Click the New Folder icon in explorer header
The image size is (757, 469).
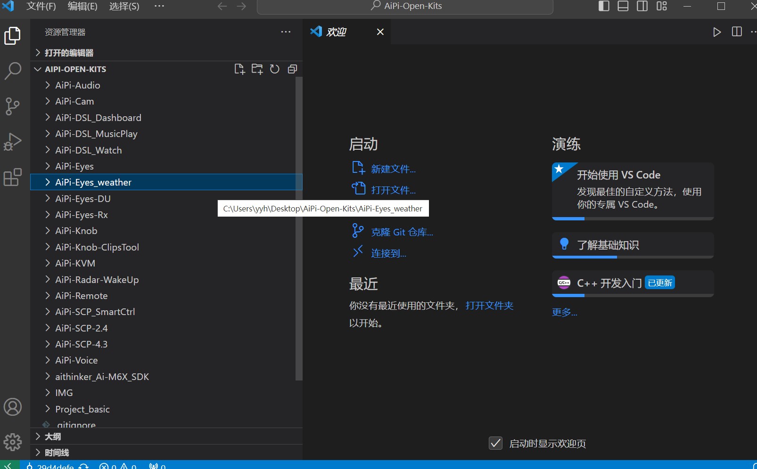coord(257,69)
